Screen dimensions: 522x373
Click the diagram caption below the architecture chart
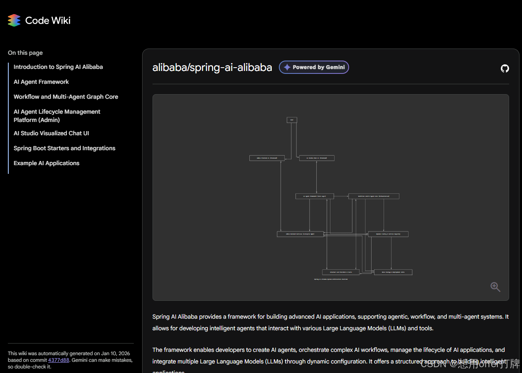point(331,279)
